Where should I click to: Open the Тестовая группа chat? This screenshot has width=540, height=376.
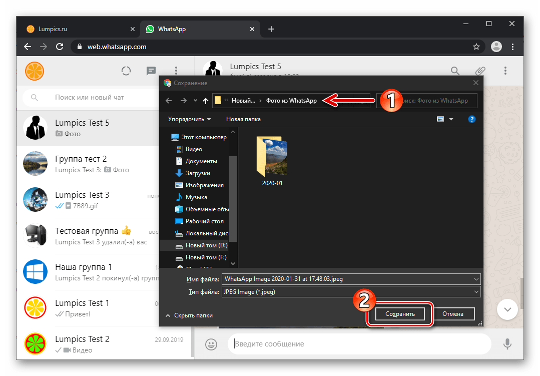(x=88, y=236)
